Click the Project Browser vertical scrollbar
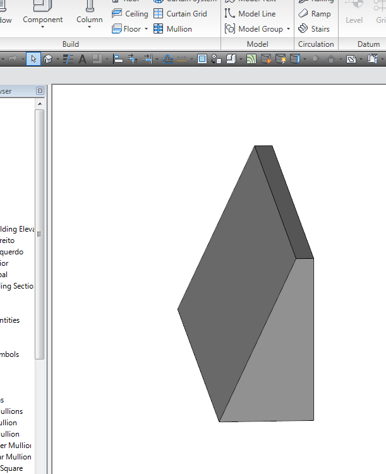Image resolution: width=386 pixels, height=474 pixels. click(x=39, y=234)
